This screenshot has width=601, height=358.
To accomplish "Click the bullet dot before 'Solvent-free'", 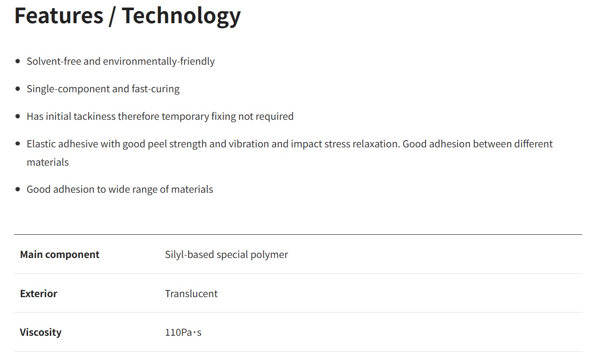I will point(18,61).
